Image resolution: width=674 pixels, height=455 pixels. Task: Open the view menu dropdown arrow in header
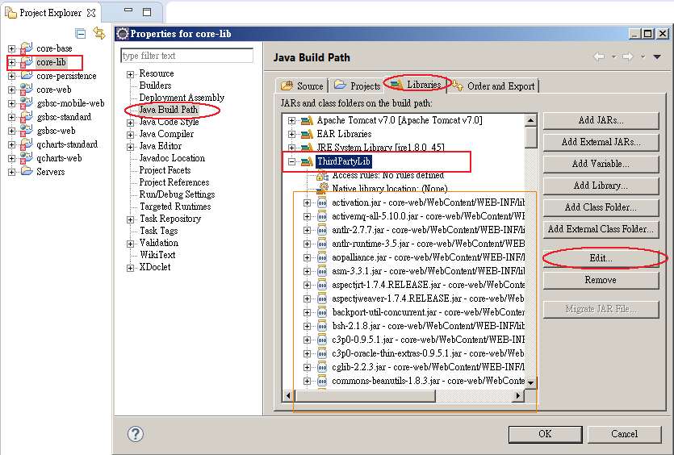[x=657, y=57]
